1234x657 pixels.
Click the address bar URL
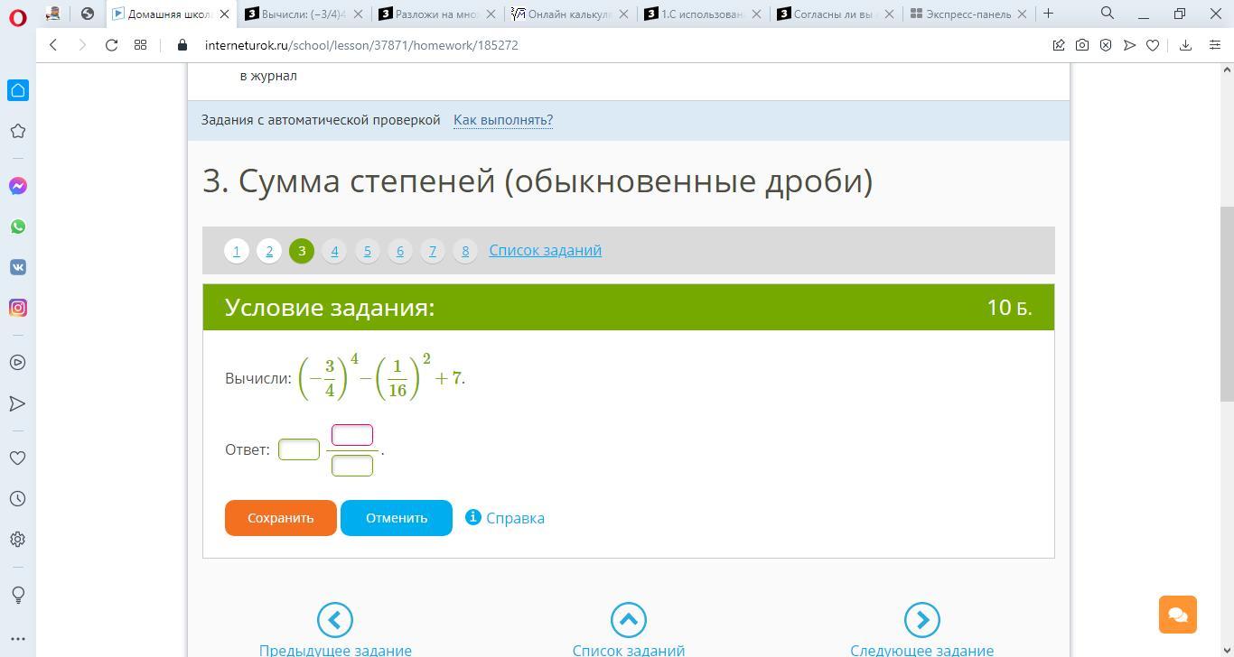coord(361,45)
